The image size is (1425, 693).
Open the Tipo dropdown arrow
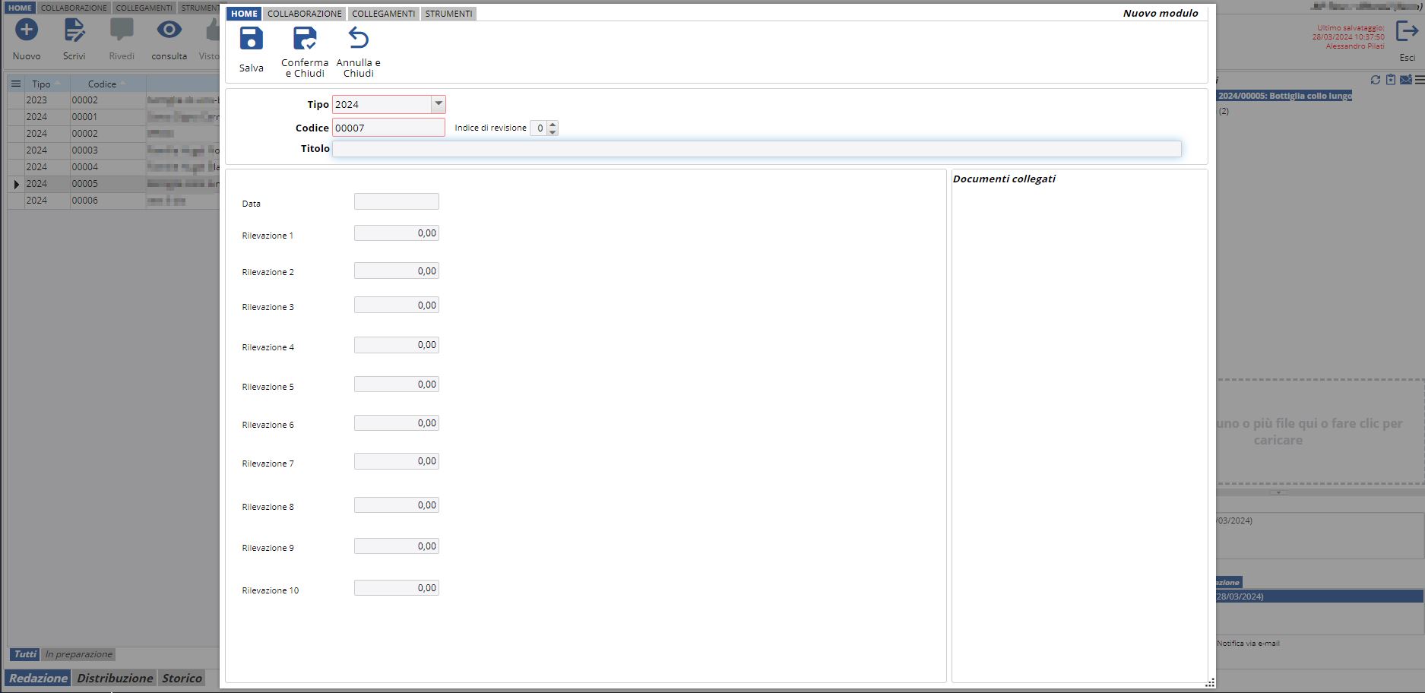tap(438, 104)
